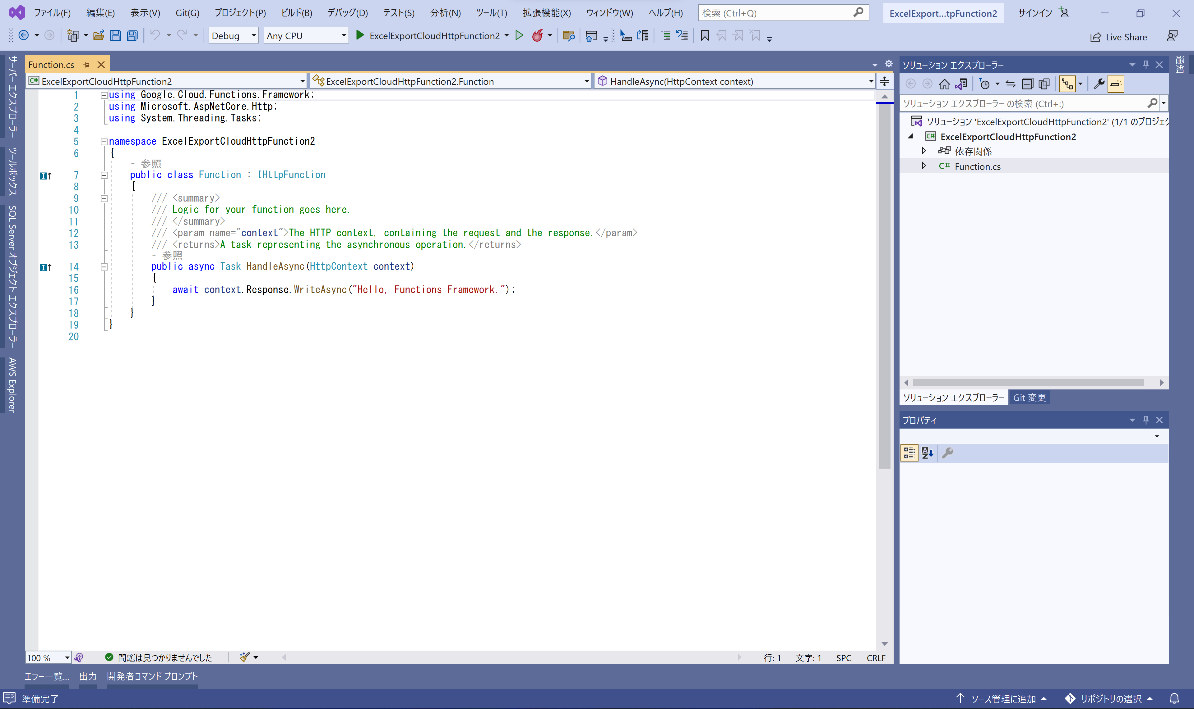Click the Redo arrow icon
1194x709 pixels.
click(182, 35)
